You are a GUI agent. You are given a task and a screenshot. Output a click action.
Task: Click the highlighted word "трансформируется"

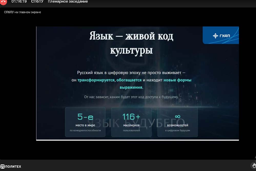(x=96, y=80)
